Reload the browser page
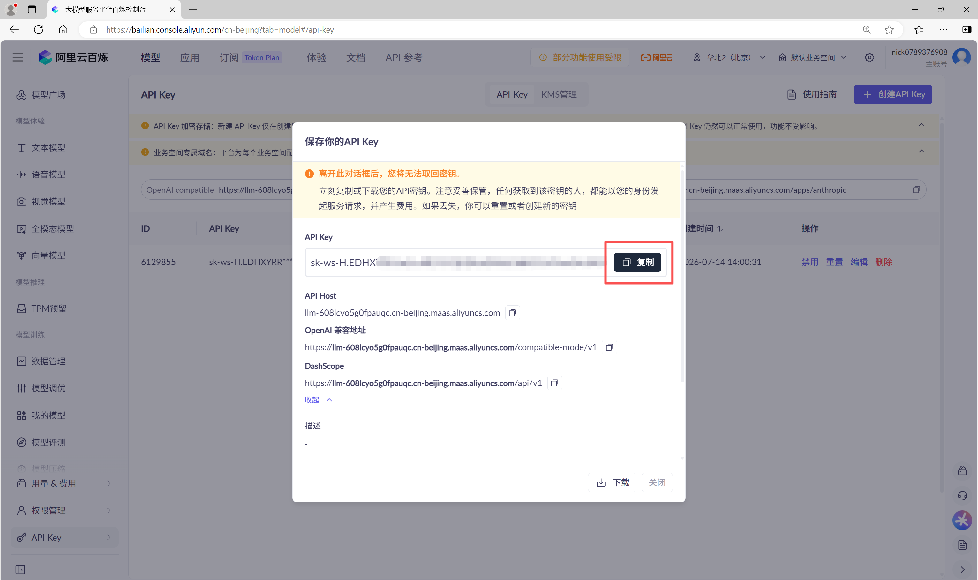The height and width of the screenshot is (580, 978). (39, 30)
